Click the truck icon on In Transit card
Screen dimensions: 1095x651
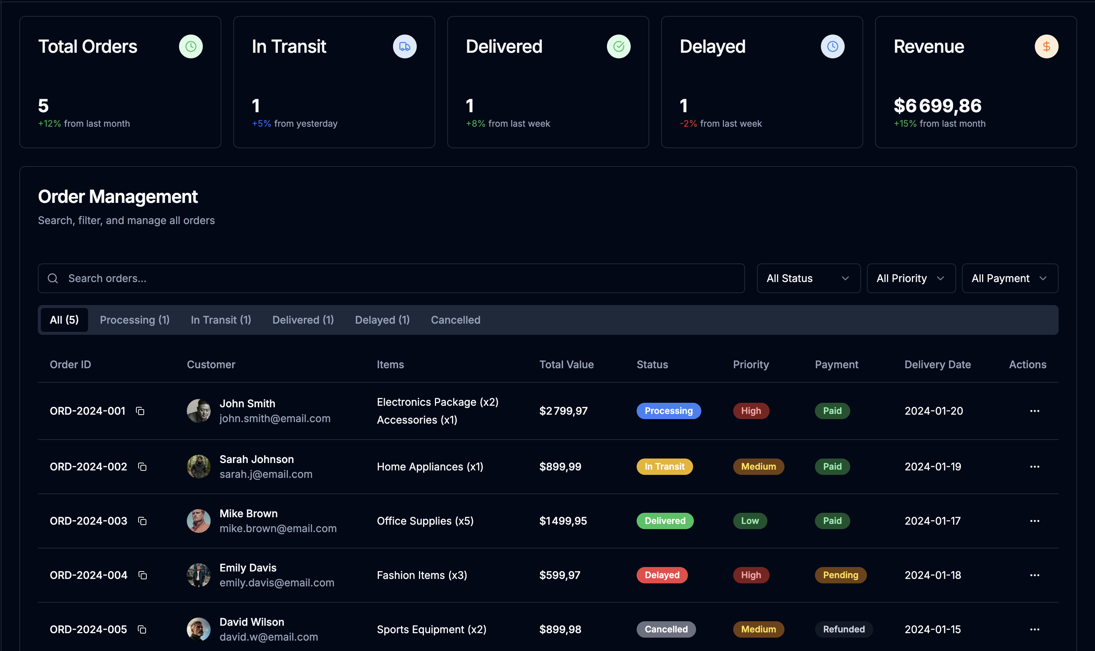(404, 46)
